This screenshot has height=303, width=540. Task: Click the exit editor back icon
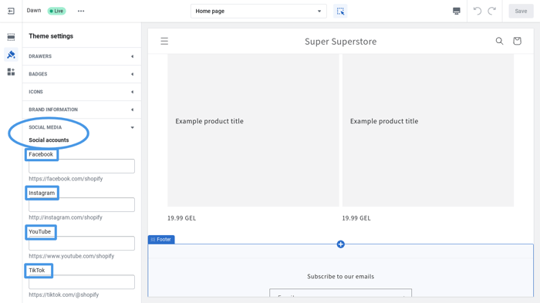(x=11, y=11)
